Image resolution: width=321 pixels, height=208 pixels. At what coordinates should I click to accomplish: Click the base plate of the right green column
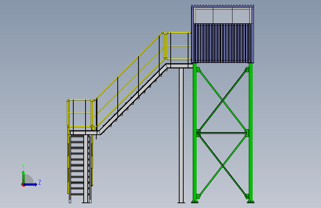point(251,202)
